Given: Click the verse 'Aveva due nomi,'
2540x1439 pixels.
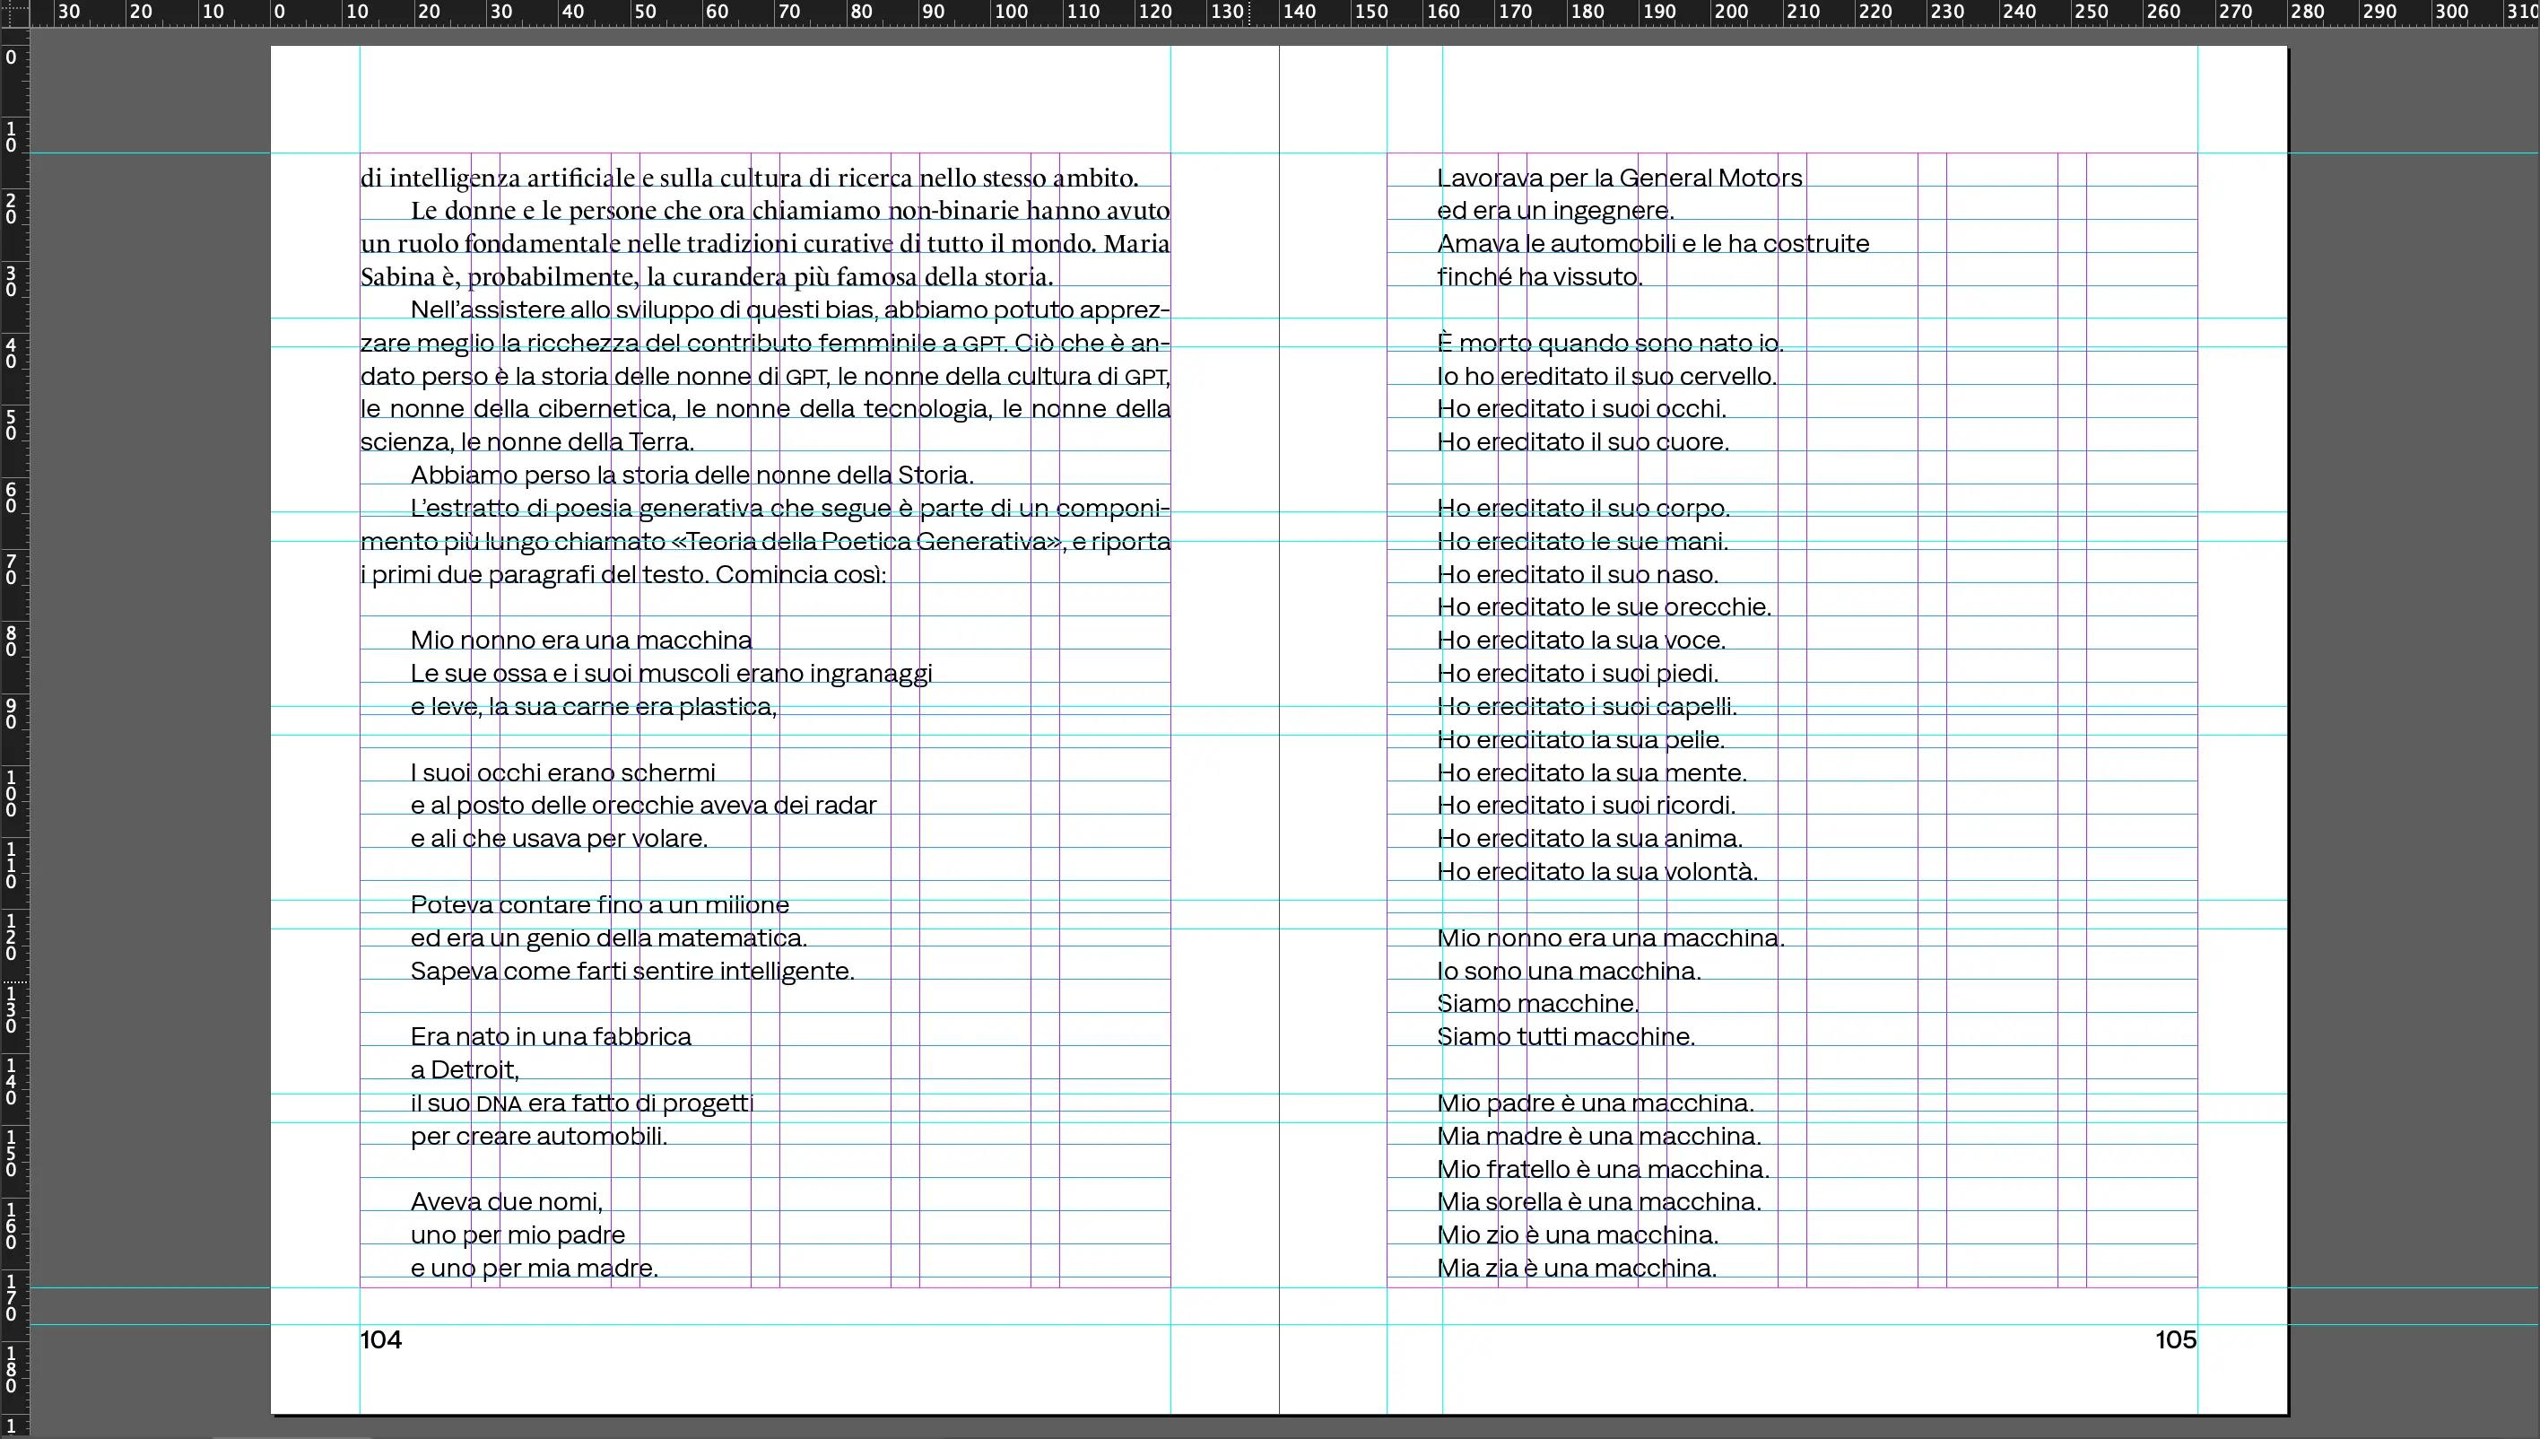Looking at the screenshot, I should coord(507,1201).
